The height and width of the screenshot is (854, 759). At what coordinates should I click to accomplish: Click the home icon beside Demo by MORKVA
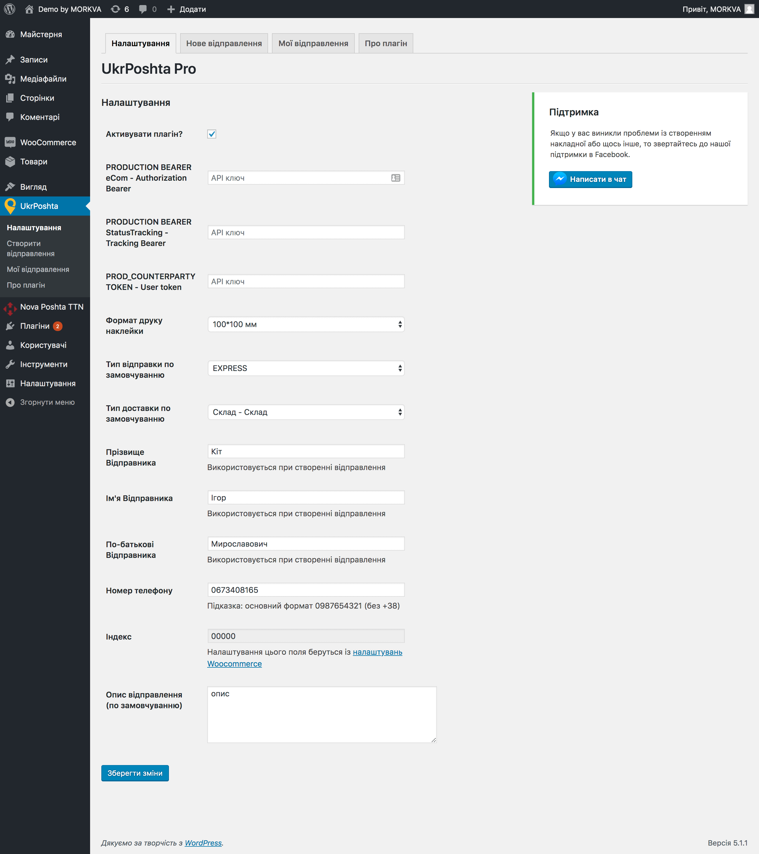[x=29, y=9]
